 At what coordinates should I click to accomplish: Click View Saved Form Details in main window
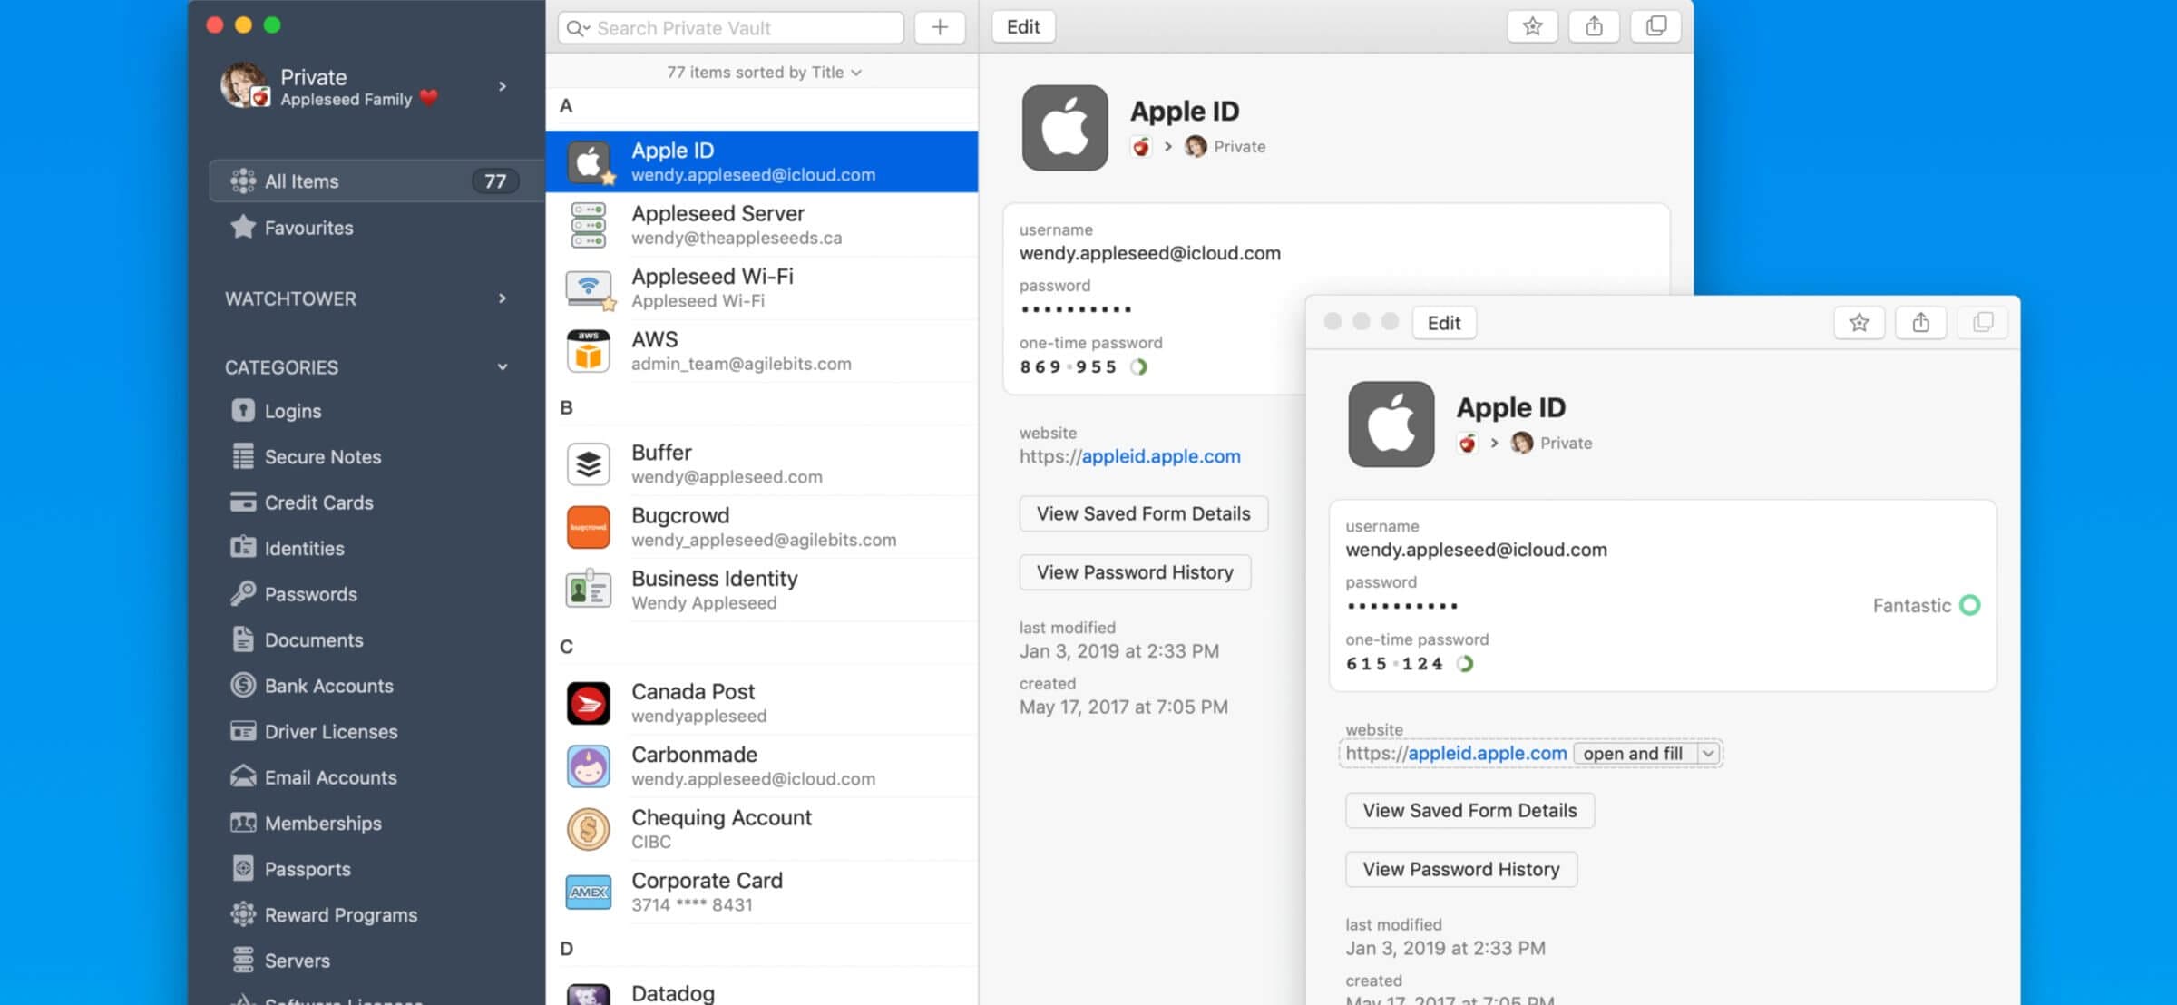[x=1143, y=513]
